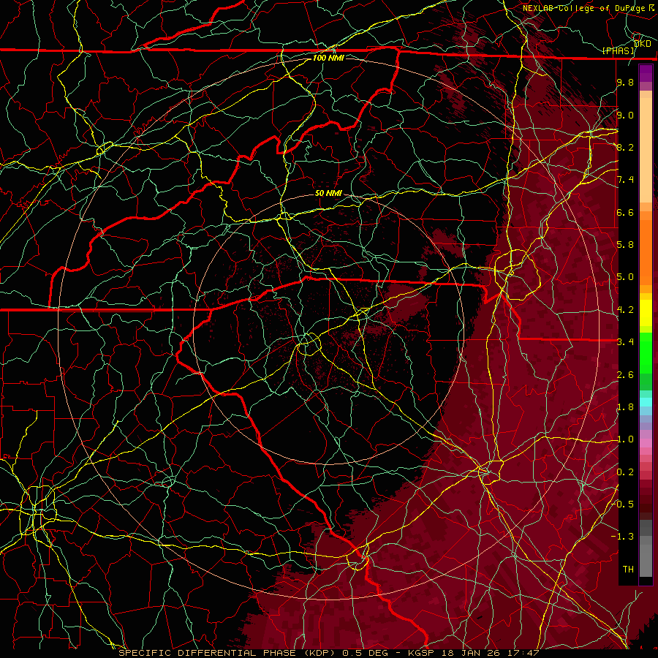
Task: Click the 5.0 value on the scale
Action: tap(625, 277)
